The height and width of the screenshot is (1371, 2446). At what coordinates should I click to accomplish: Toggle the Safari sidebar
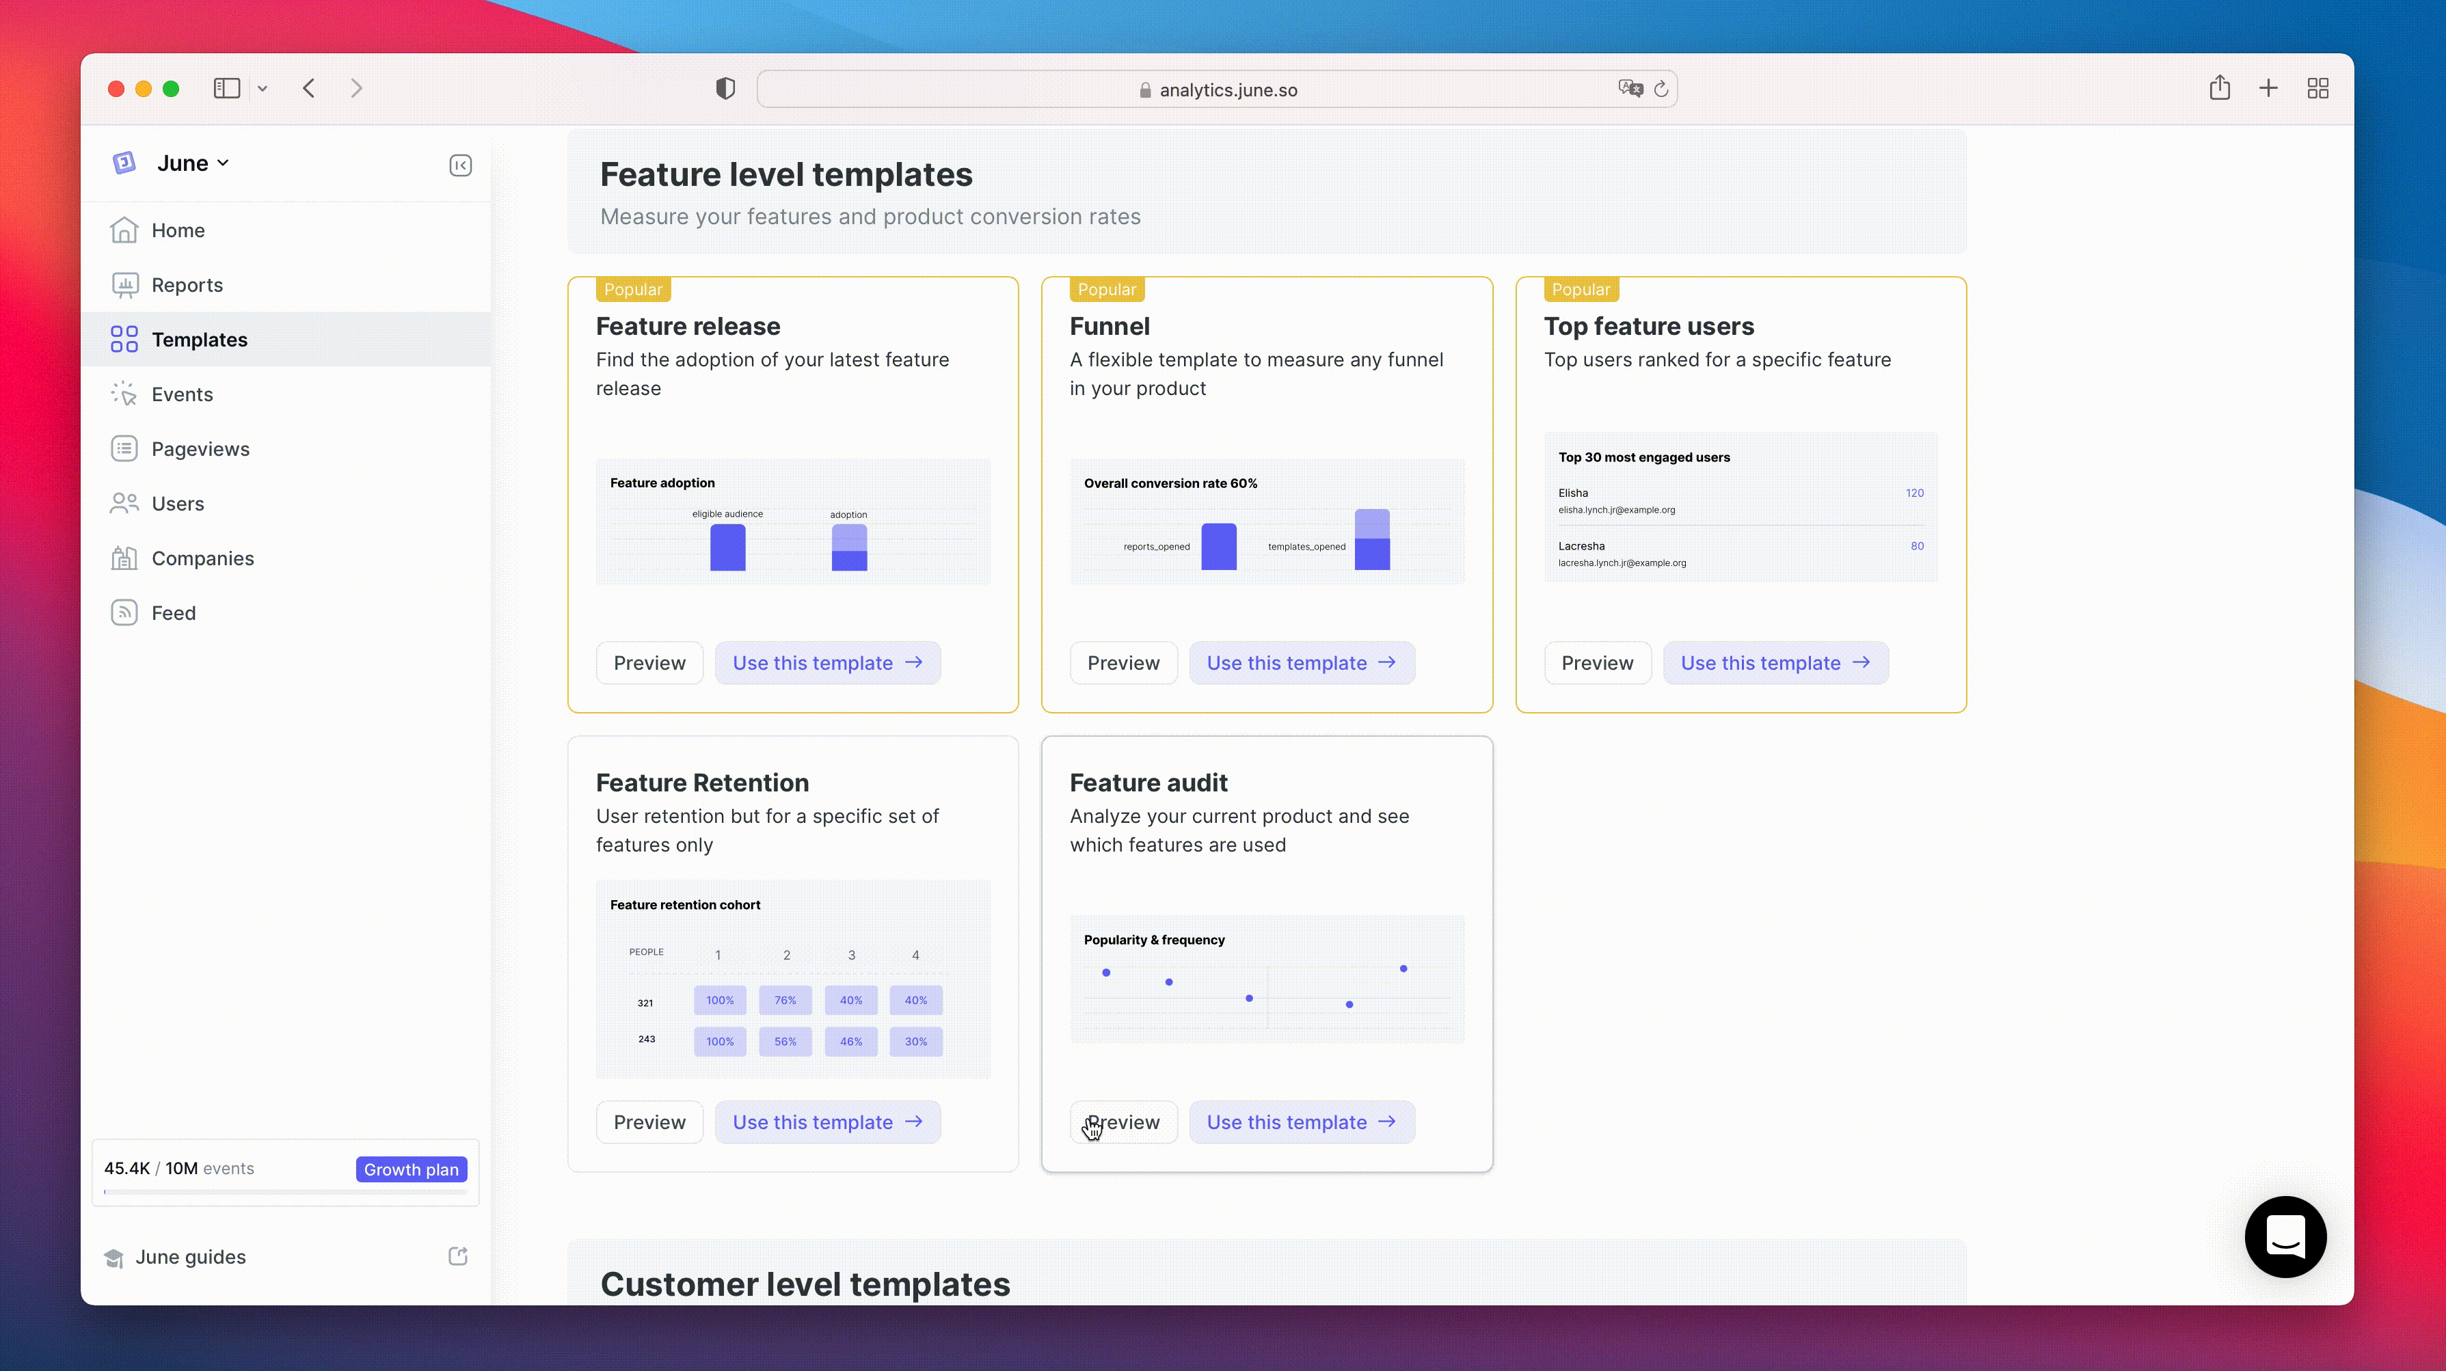227,88
